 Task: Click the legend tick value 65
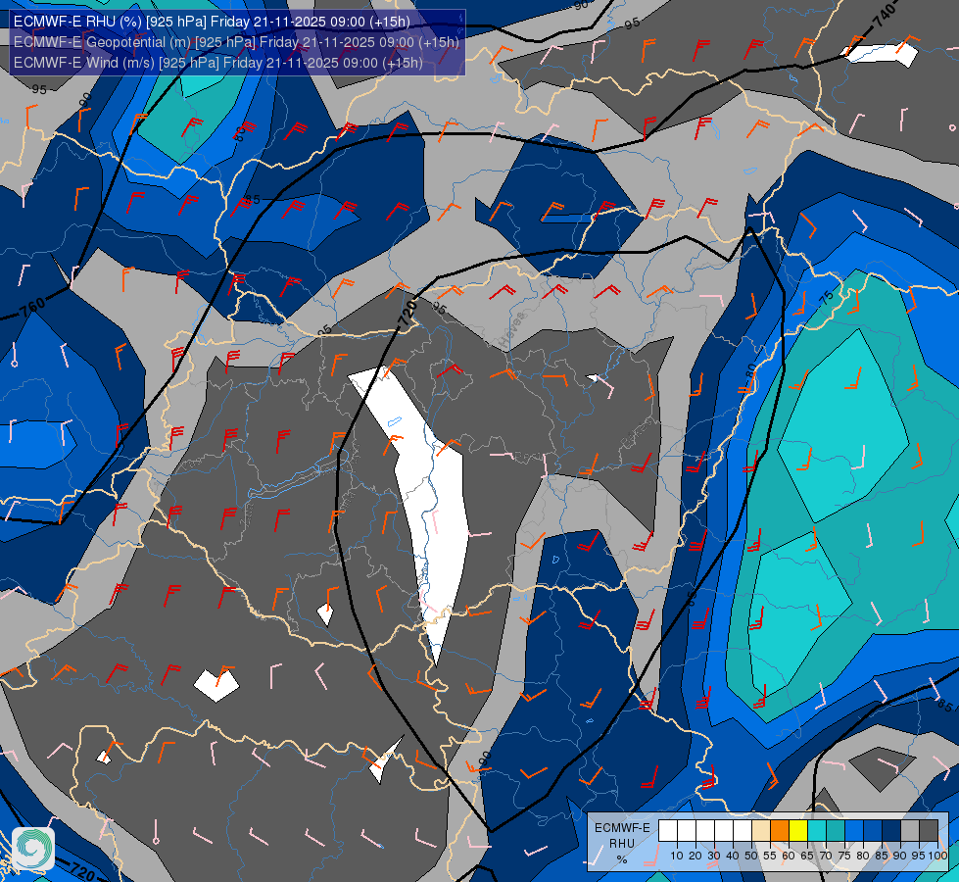tap(807, 856)
